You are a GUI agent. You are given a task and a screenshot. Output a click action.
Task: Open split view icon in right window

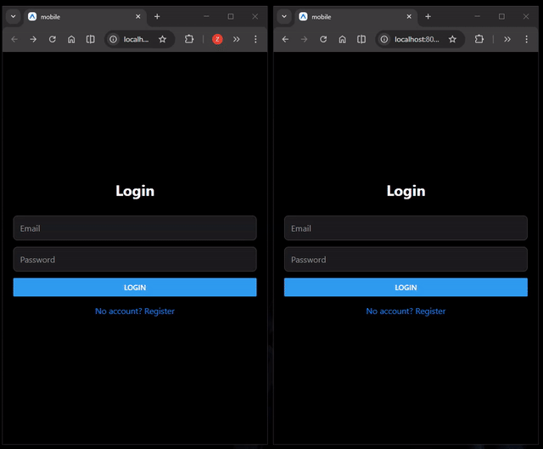coord(361,39)
